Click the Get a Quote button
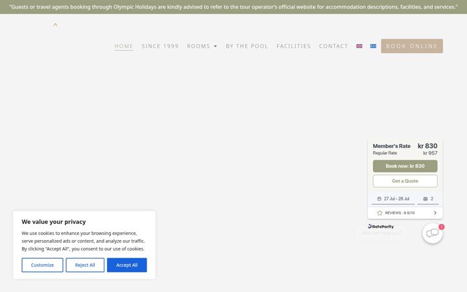 pyautogui.click(x=405, y=181)
